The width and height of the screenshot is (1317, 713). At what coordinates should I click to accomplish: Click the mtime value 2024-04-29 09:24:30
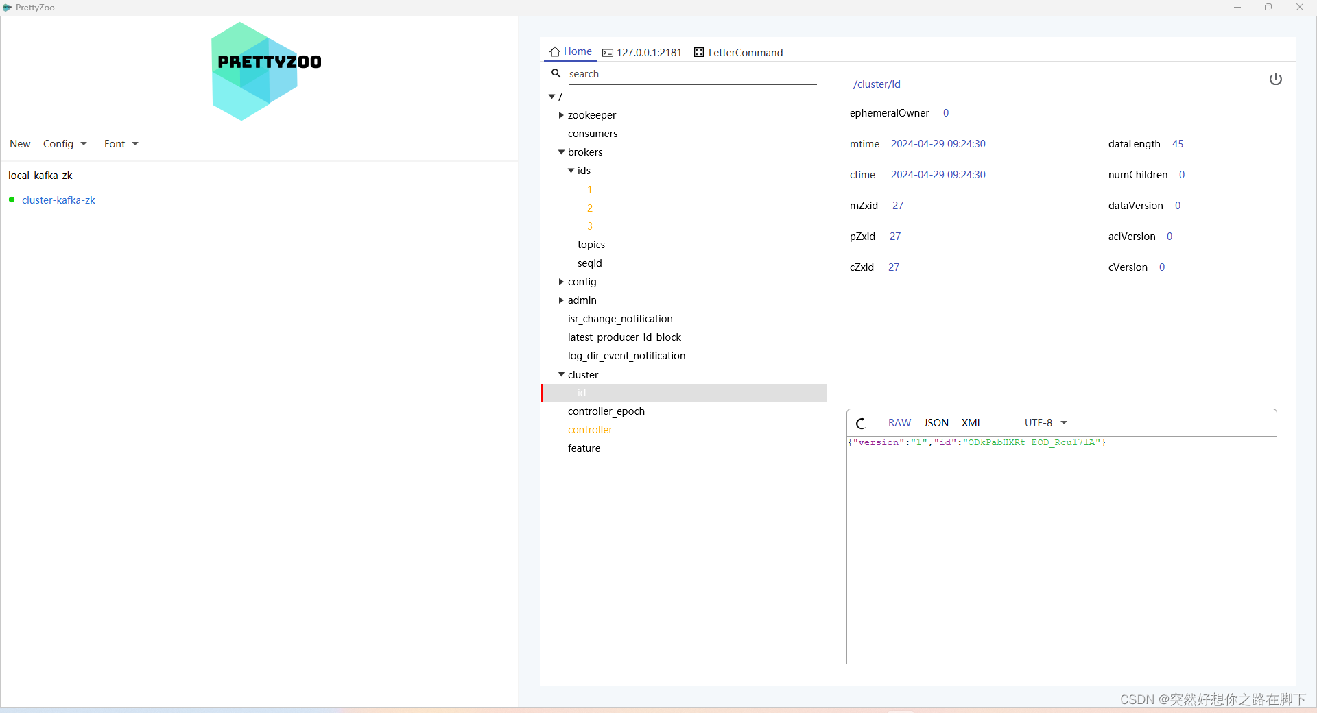(938, 144)
